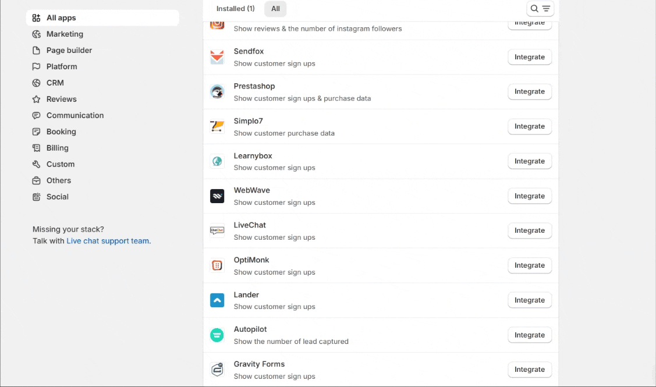
Task: Open the Marketing category
Action: point(65,34)
